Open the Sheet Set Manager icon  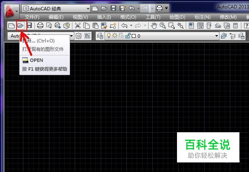click(x=218, y=26)
